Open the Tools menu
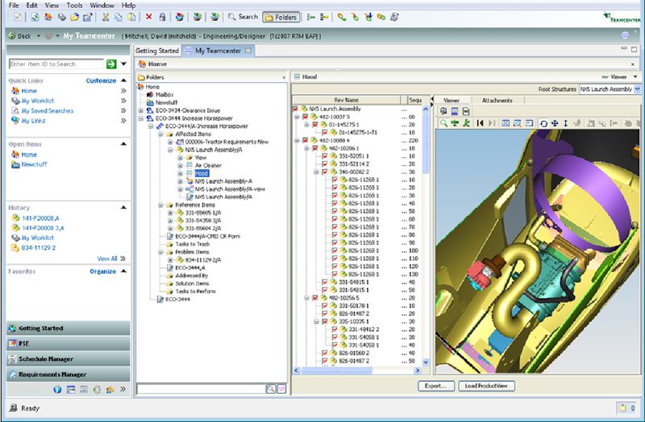Image resolution: width=645 pixels, height=422 pixels. coord(75,5)
